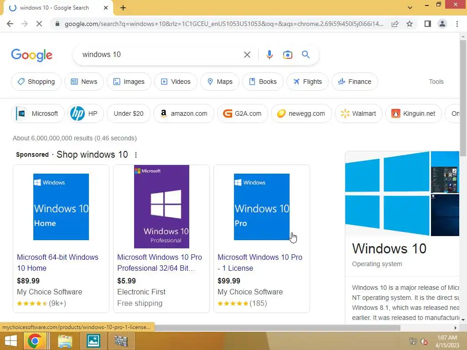Click the vertical page scrollbar
This screenshot has width=467, height=350.
(x=463, y=98)
